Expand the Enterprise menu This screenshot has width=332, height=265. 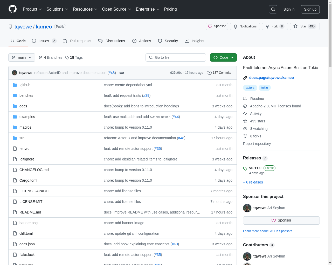148,9
